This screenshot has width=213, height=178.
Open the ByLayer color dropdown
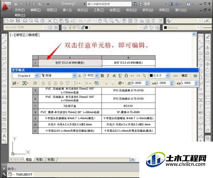198,28
